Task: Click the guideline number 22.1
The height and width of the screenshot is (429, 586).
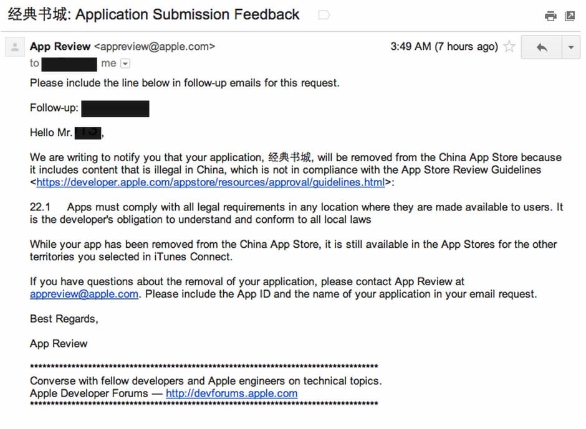Action: click(x=40, y=207)
